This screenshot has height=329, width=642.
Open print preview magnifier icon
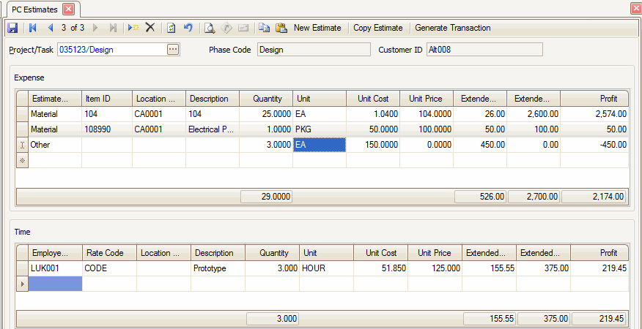tap(209, 28)
